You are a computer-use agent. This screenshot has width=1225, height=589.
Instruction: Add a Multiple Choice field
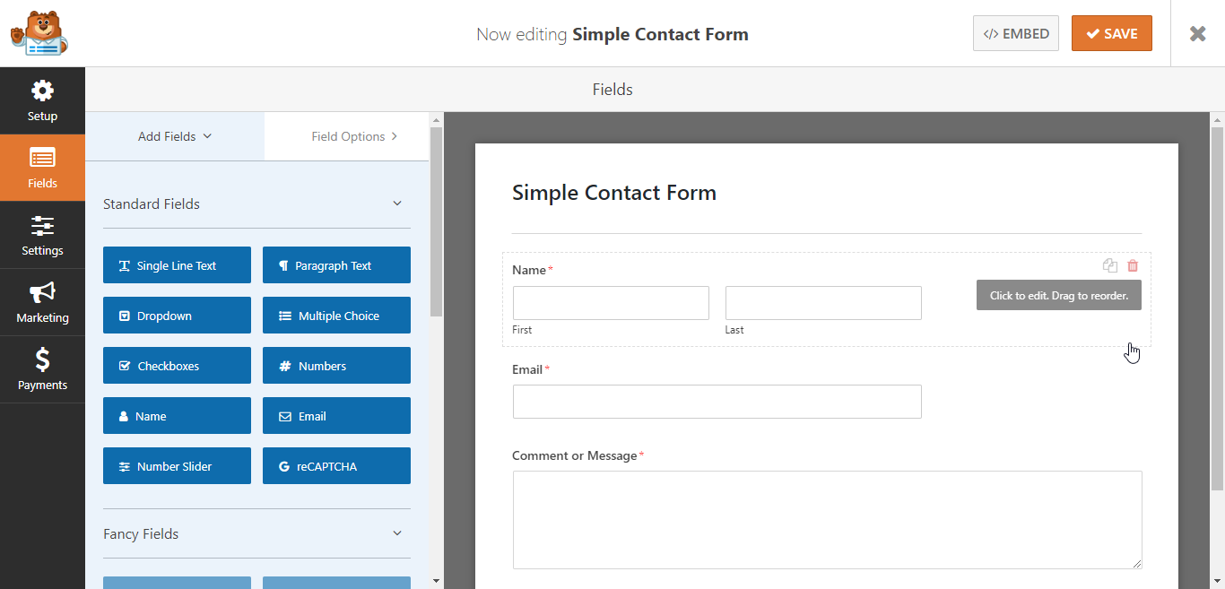click(x=336, y=315)
